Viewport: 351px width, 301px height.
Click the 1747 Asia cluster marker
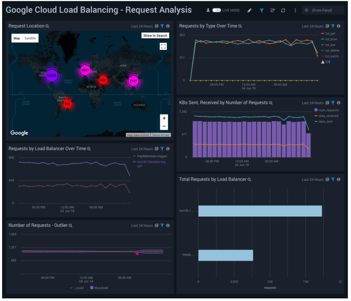pos(133,81)
